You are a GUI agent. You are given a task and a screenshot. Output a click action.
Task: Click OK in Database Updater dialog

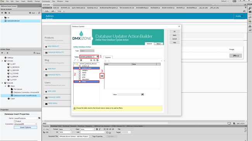tap(174, 32)
